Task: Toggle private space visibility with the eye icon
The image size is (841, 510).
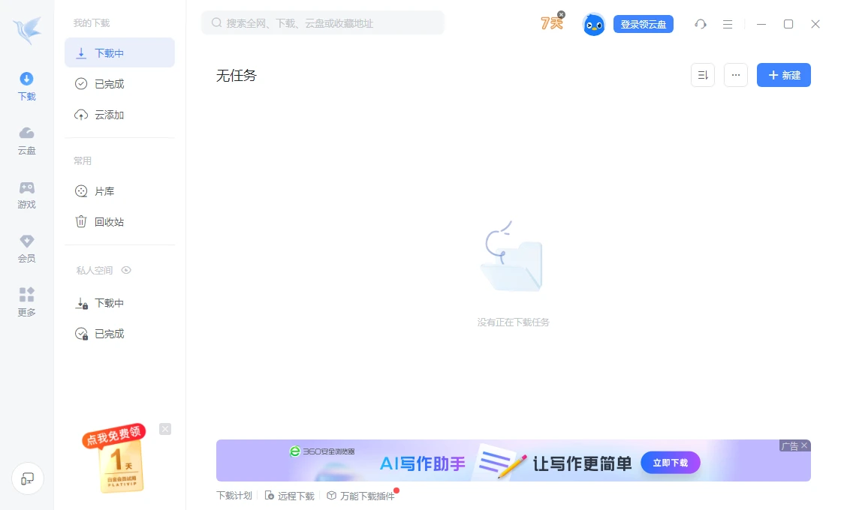Action: pos(126,270)
